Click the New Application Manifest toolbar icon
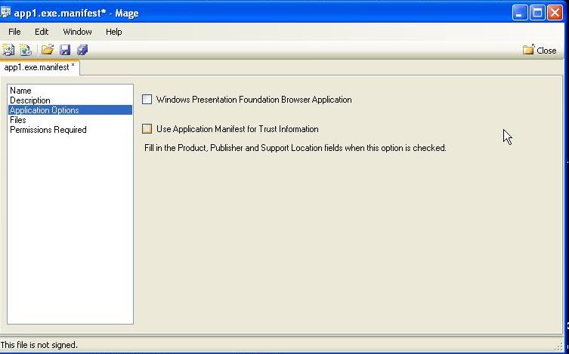This screenshot has height=354, width=569. pos(8,50)
